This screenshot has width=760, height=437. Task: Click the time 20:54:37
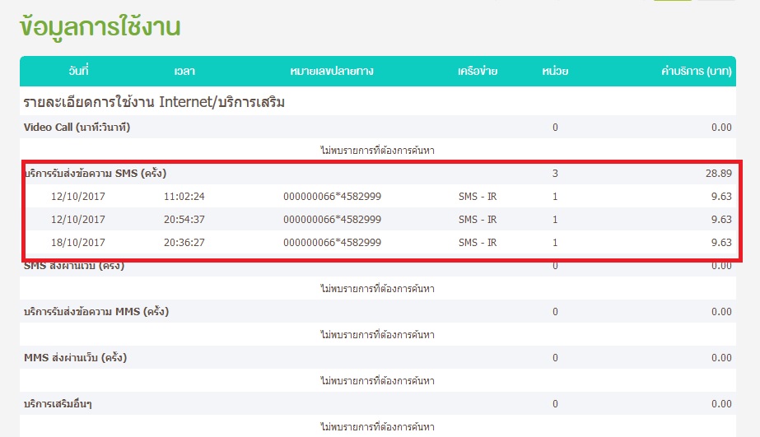coord(184,219)
